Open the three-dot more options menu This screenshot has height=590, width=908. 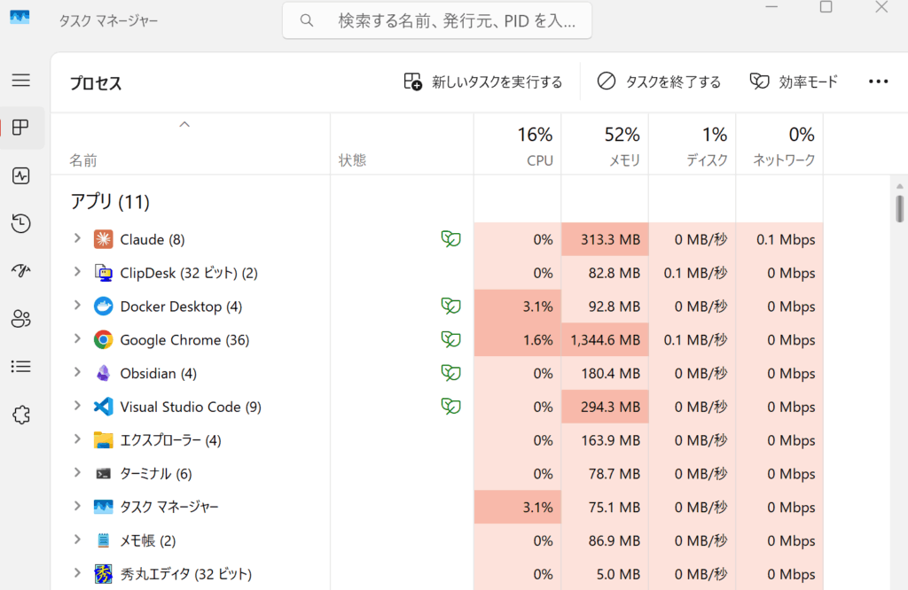coord(878,82)
